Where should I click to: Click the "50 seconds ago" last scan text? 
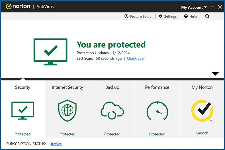pyautogui.click(x=109, y=58)
